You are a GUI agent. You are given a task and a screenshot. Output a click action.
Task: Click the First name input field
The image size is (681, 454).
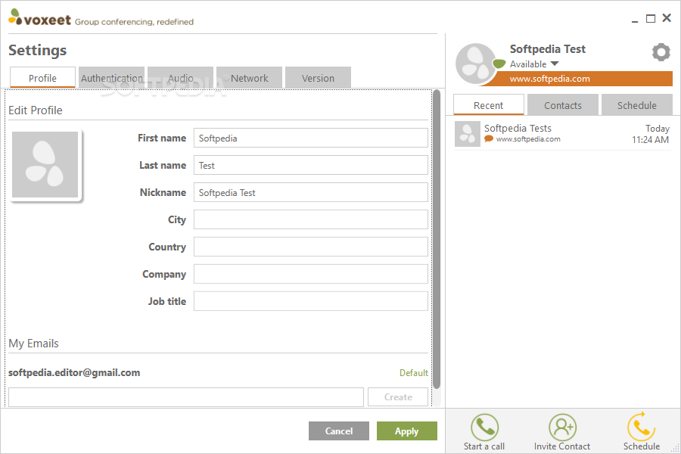pyautogui.click(x=310, y=138)
